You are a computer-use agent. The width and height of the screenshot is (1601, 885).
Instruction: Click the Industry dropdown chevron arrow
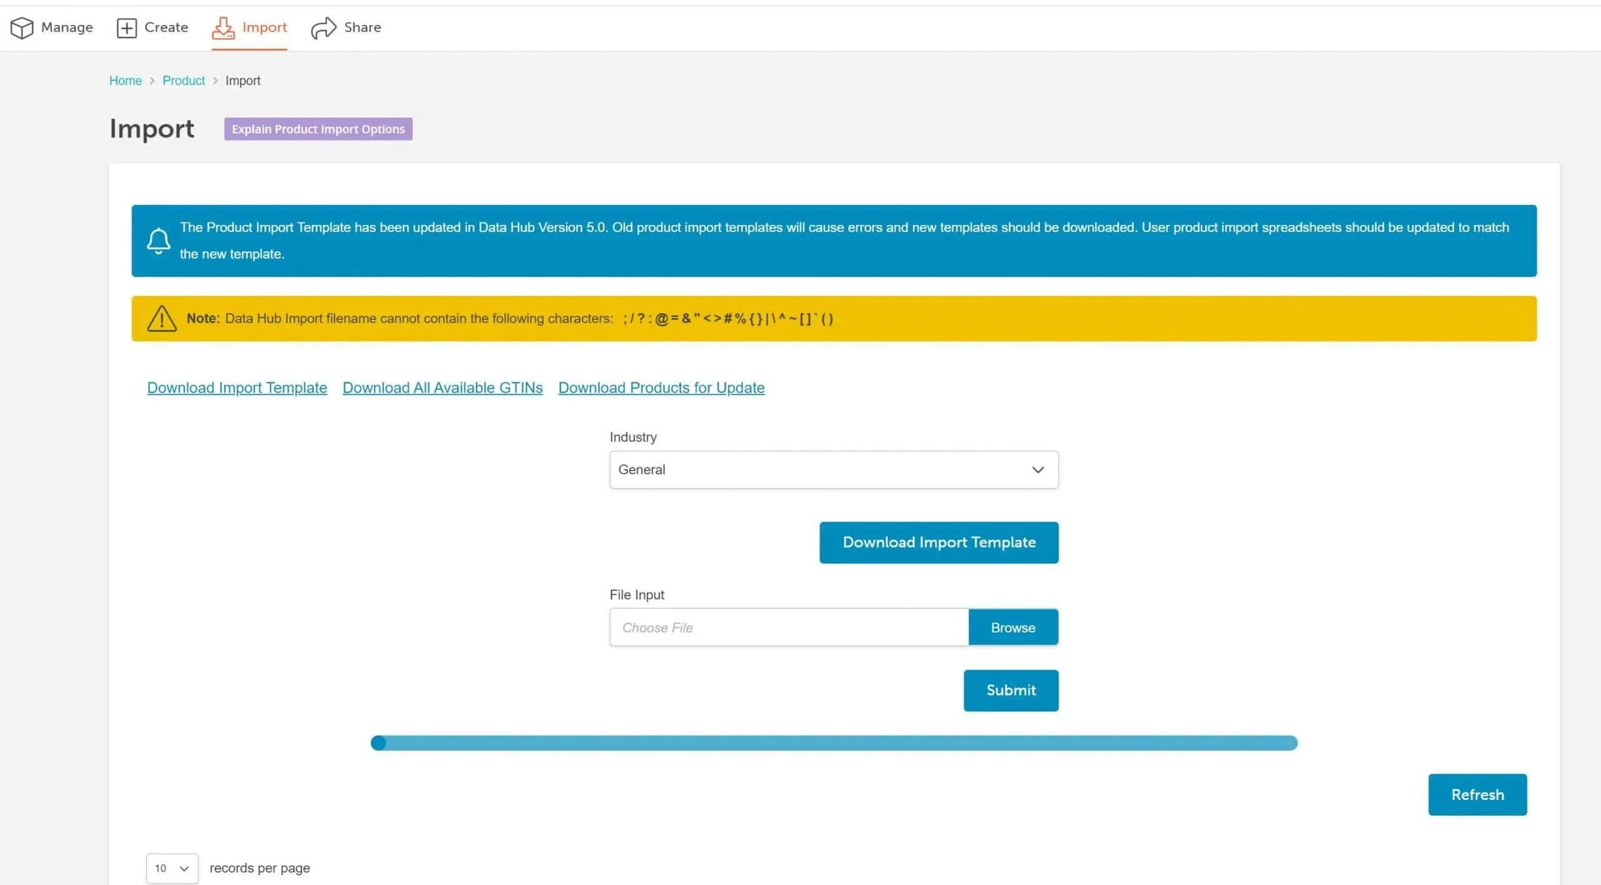[x=1038, y=469]
